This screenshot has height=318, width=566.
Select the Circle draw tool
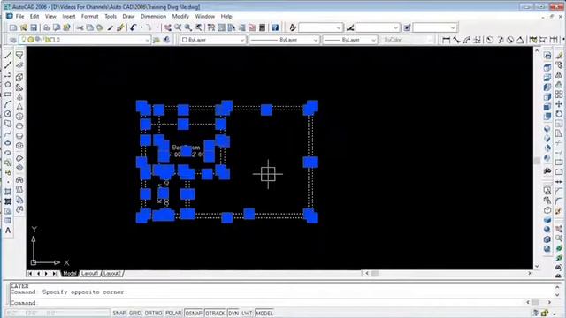pos(8,114)
